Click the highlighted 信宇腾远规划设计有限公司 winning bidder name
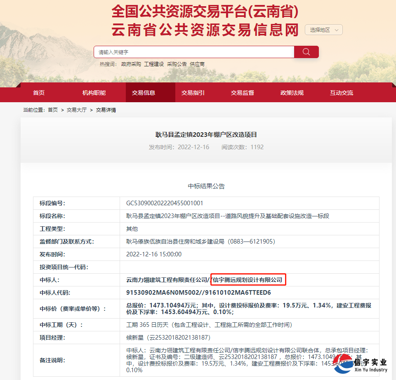This screenshot has height=380, width=396. click(x=247, y=279)
